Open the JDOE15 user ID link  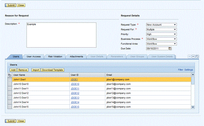pyautogui.click(x=75, y=107)
